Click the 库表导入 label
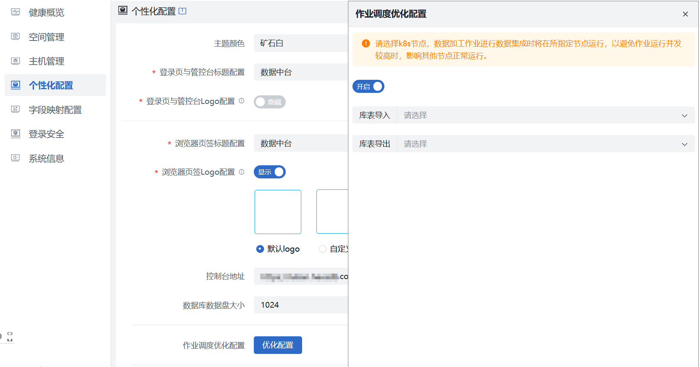Viewport: 700px width, 367px height. (375, 115)
